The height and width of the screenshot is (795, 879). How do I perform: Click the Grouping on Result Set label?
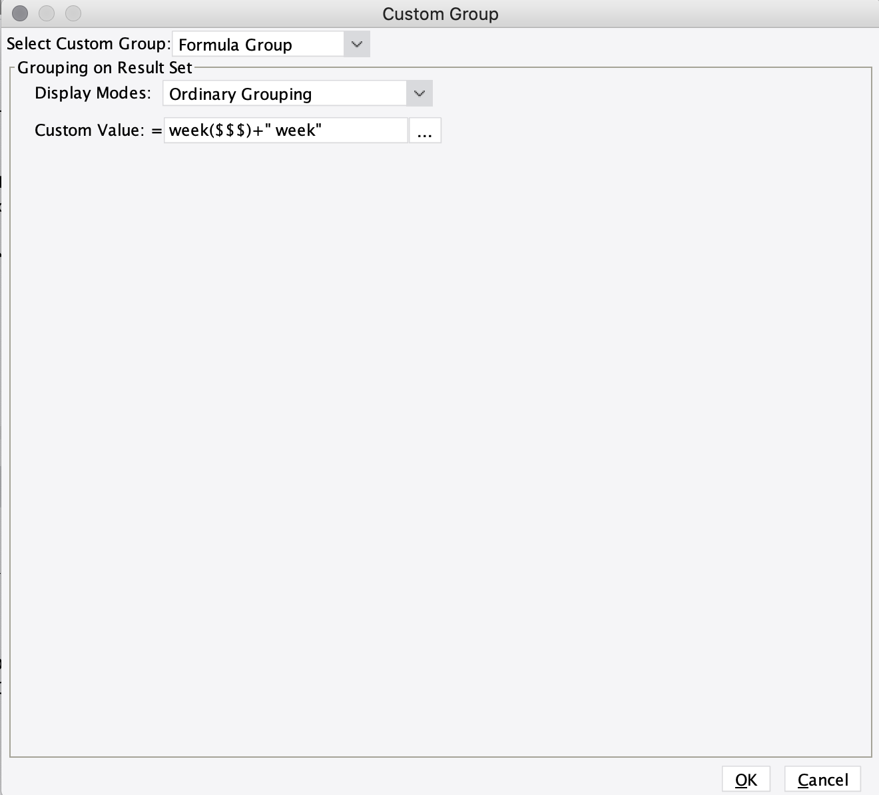(x=103, y=67)
